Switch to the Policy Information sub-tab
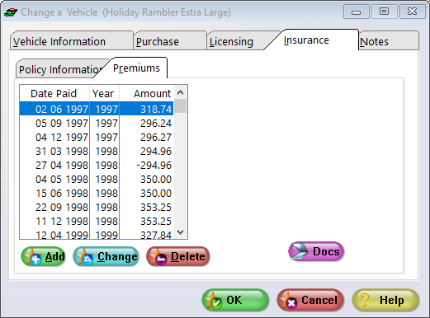Screen dimensions: 430x318 [x=60, y=69]
